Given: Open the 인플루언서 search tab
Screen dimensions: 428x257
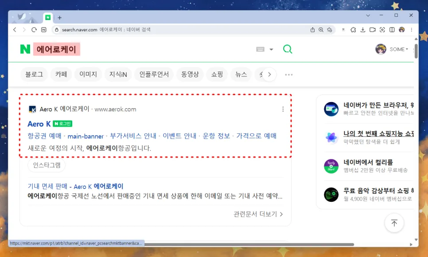Looking at the screenshot, I should (x=154, y=75).
